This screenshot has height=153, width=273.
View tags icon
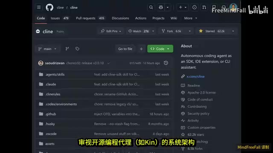[77, 49]
